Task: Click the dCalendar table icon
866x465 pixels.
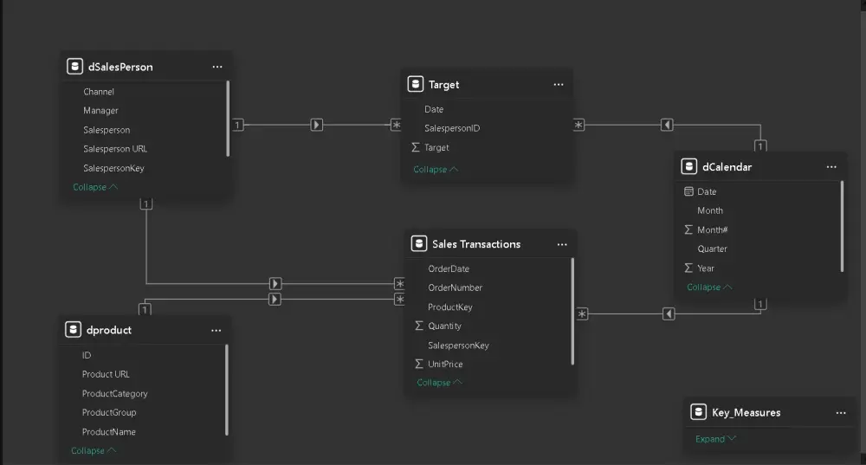Action: point(688,166)
